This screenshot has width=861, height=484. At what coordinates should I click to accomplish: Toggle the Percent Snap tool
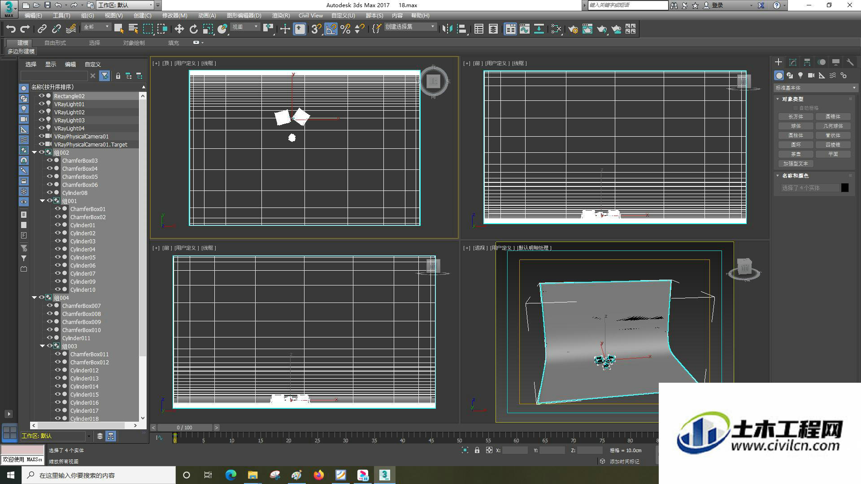[x=345, y=29]
